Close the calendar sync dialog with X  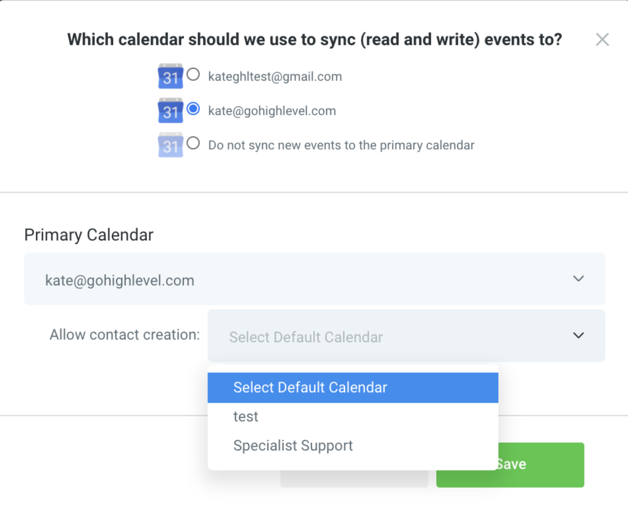pyautogui.click(x=602, y=40)
